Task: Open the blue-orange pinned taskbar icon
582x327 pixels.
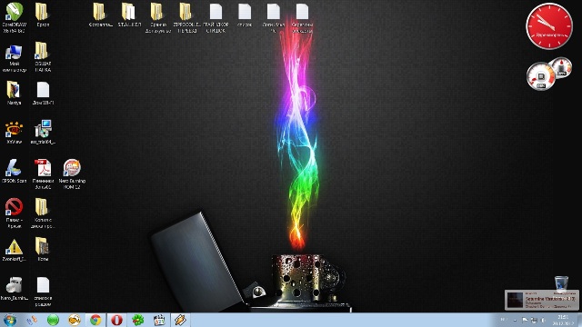Action: point(32,320)
